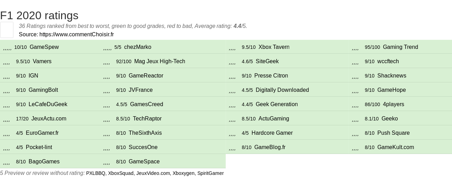
Task: Open the IGN review entry
Action: [33, 76]
